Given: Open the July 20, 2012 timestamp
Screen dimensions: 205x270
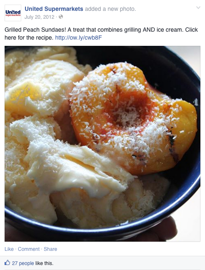Looking at the screenshot, I should pos(40,17).
